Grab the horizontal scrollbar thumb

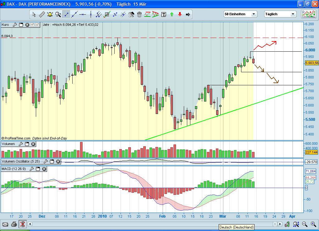coord(275,224)
